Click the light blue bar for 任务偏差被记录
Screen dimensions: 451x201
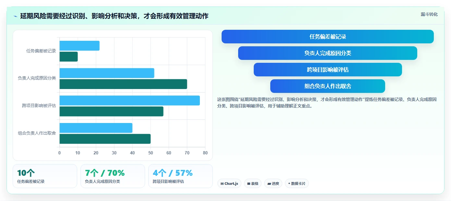pos(79,46)
